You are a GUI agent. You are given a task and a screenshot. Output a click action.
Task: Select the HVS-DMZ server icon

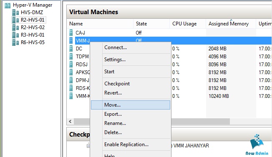15,12
